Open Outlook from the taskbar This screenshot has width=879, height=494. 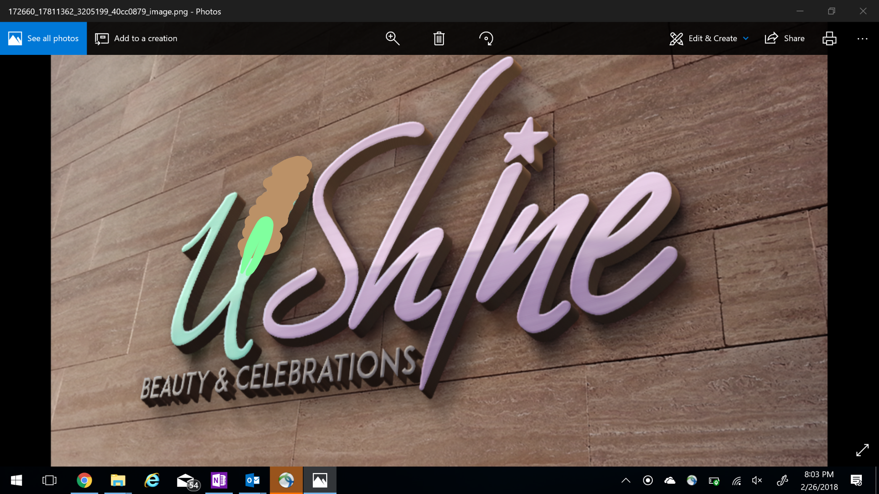click(253, 480)
